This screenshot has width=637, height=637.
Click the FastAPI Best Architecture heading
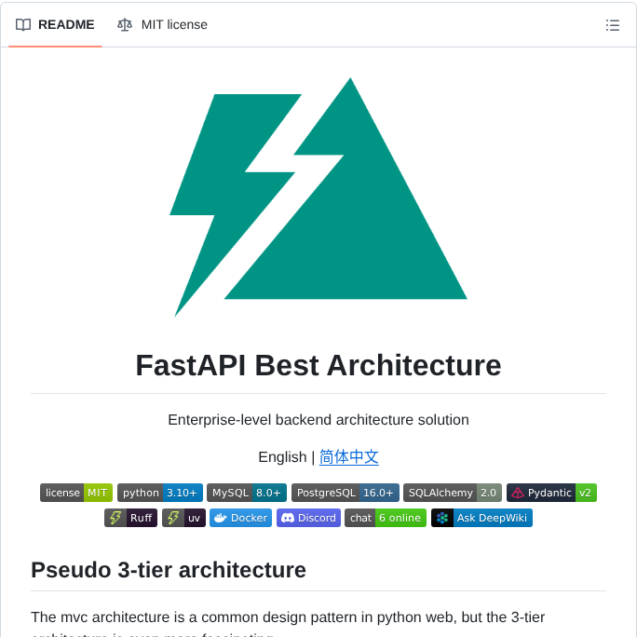[318, 365]
